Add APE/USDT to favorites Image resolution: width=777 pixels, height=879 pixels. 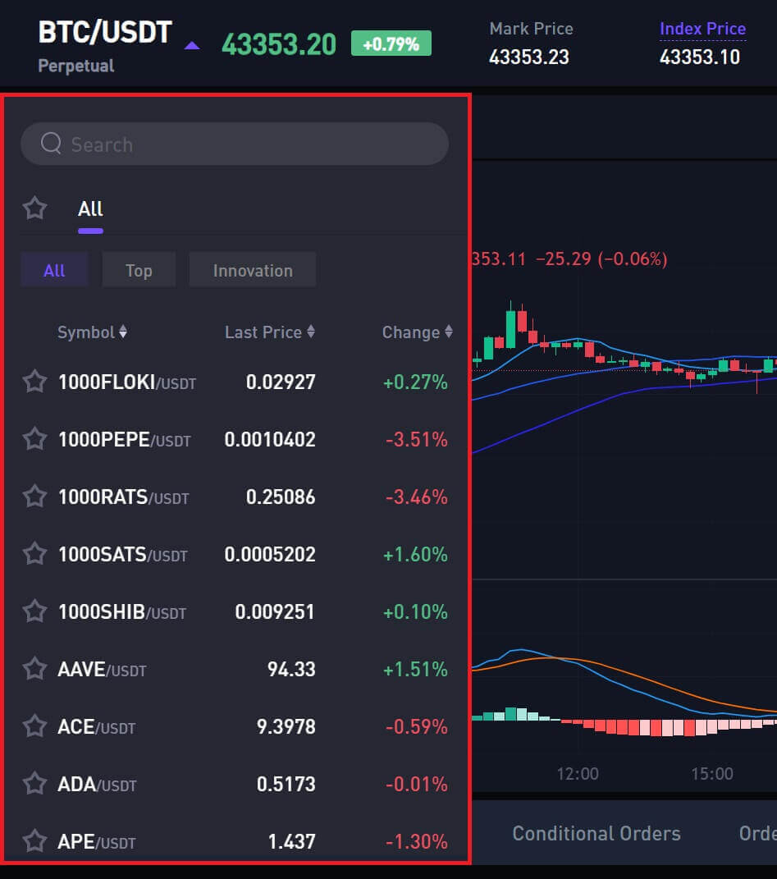(34, 841)
